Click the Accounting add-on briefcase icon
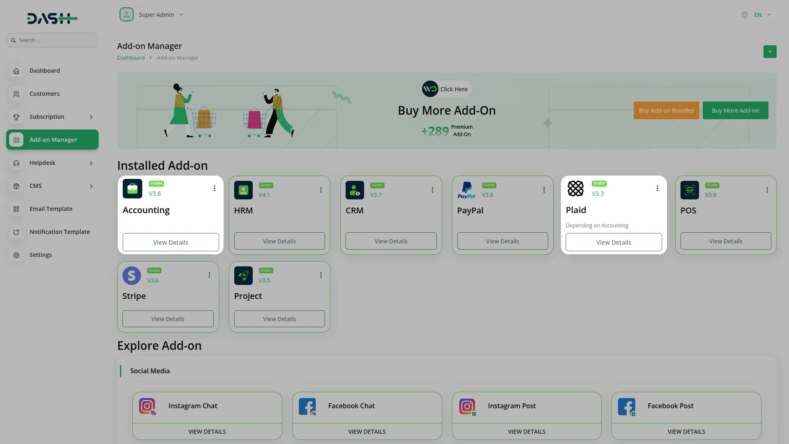Image resolution: width=789 pixels, height=444 pixels. point(132,189)
